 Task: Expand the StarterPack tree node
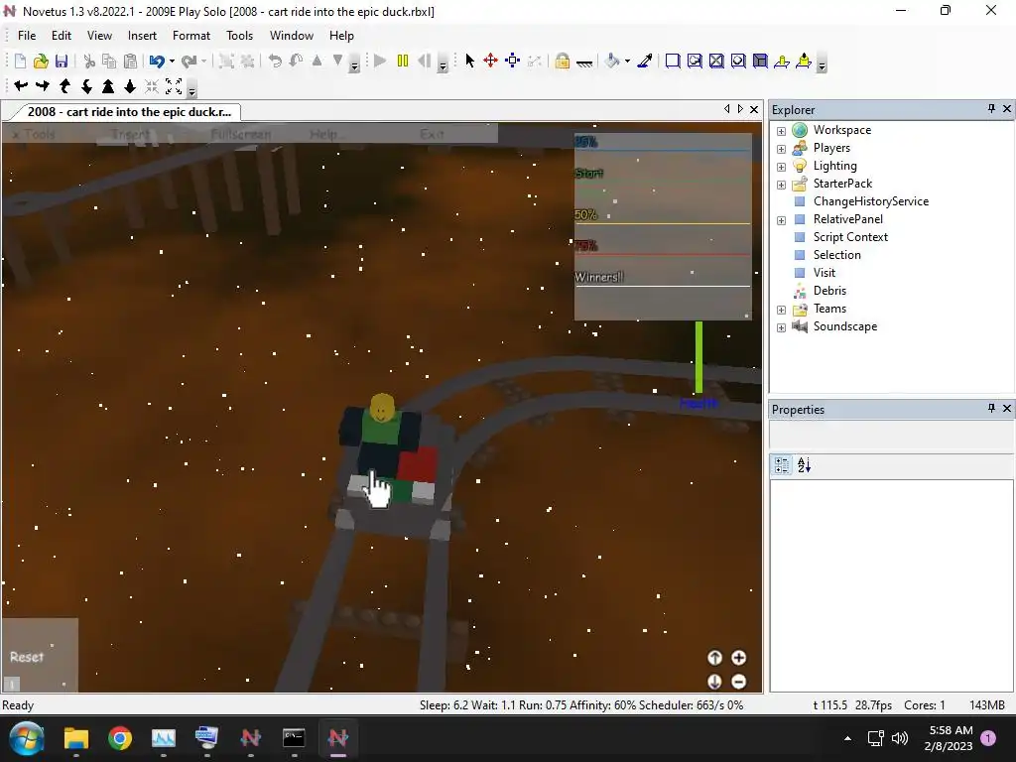click(x=782, y=185)
